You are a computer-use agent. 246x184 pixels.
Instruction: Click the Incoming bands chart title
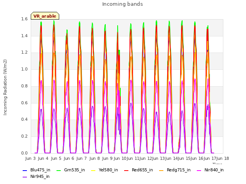point(123,4)
